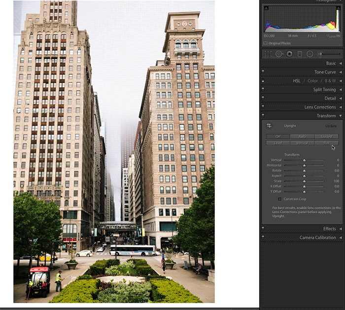Toggle the Tone Curve panel switch
This screenshot has width=345, height=310.
263,72
